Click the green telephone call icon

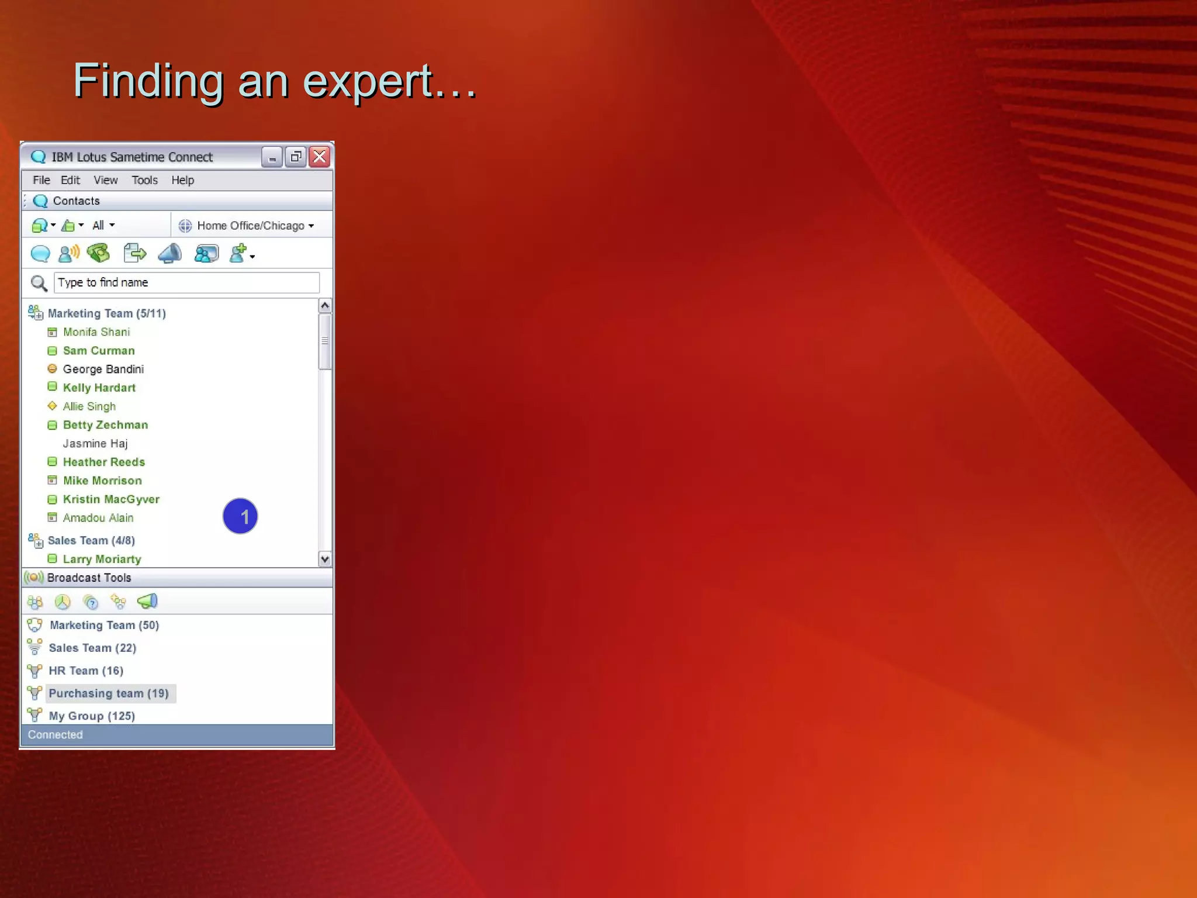(x=98, y=253)
